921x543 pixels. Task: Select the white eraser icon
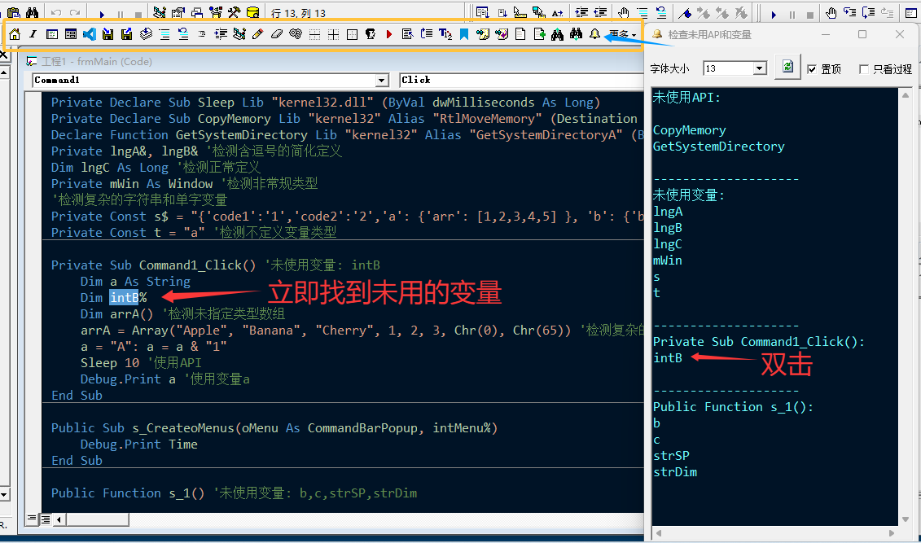[x=276, y=34]
